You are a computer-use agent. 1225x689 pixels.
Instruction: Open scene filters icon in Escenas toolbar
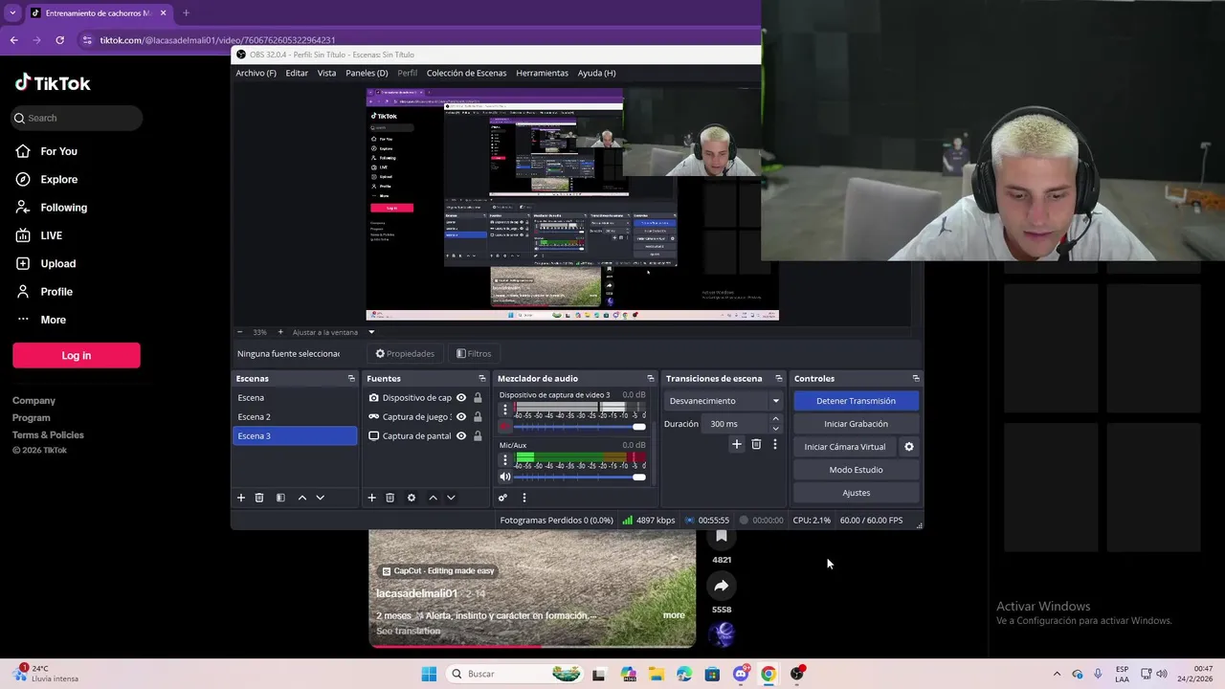(x=280, y=498)
